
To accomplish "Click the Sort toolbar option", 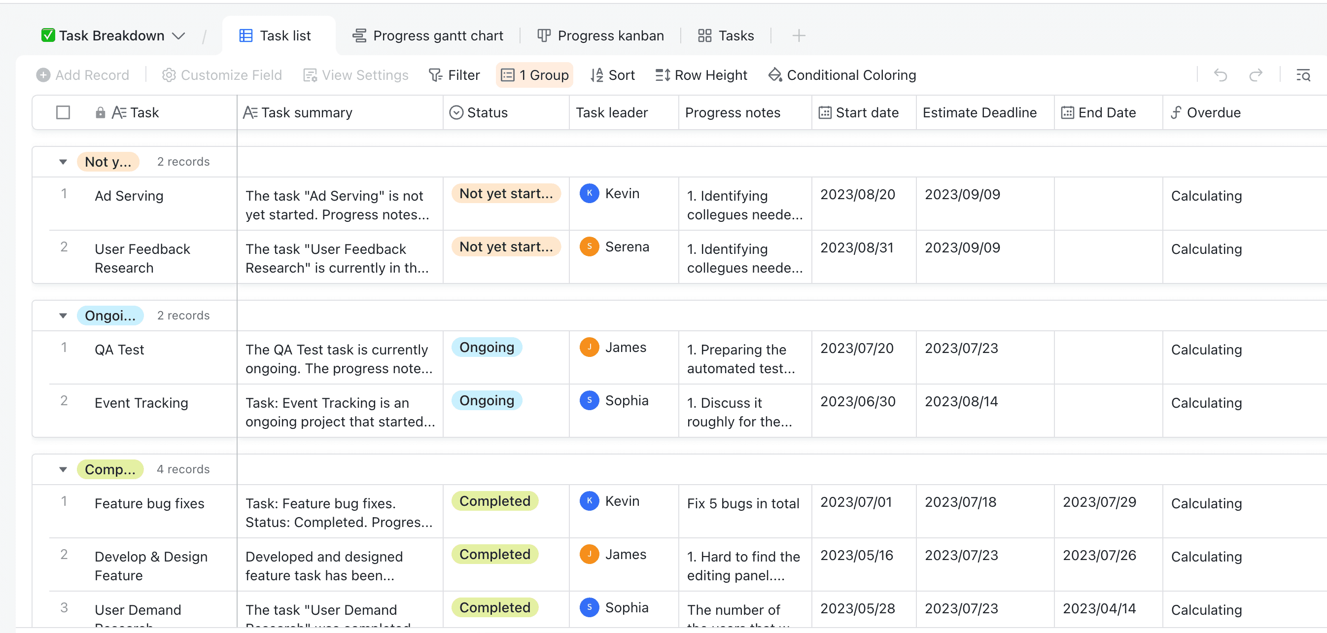I will tap(613, 75).
